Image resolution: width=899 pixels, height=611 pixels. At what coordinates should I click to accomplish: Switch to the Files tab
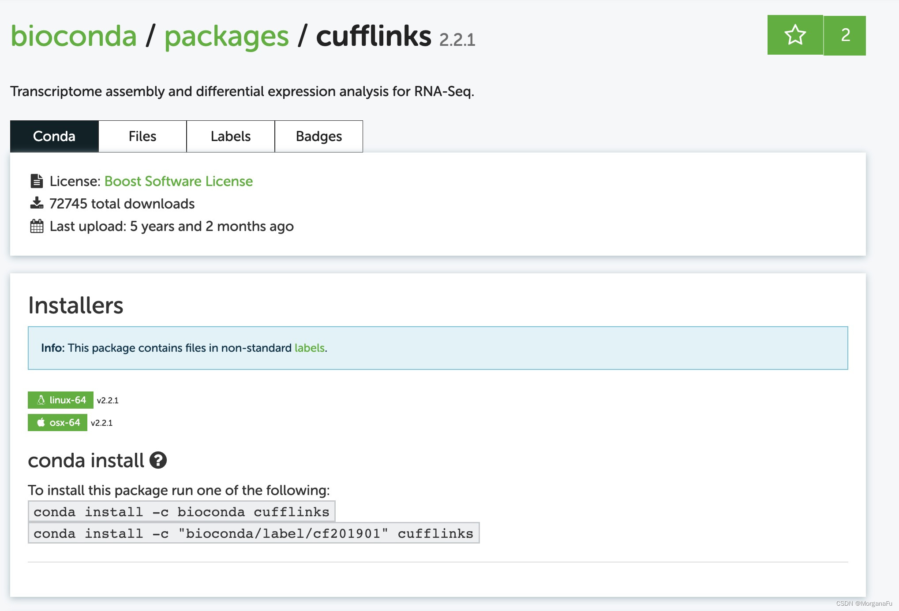click(x=142, y=136)
